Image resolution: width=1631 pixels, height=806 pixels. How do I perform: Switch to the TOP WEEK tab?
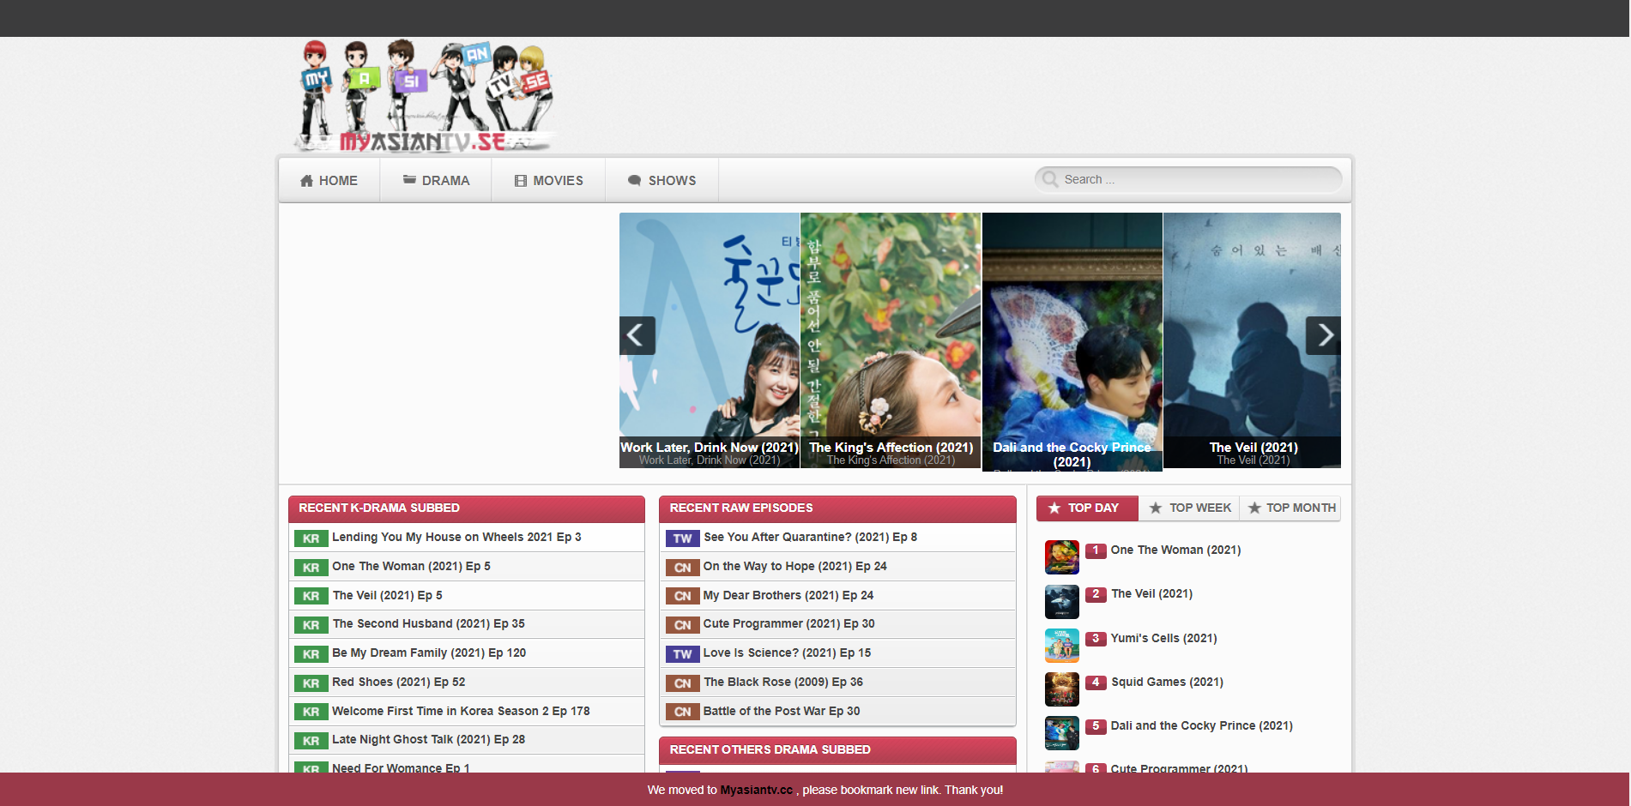1189,508
